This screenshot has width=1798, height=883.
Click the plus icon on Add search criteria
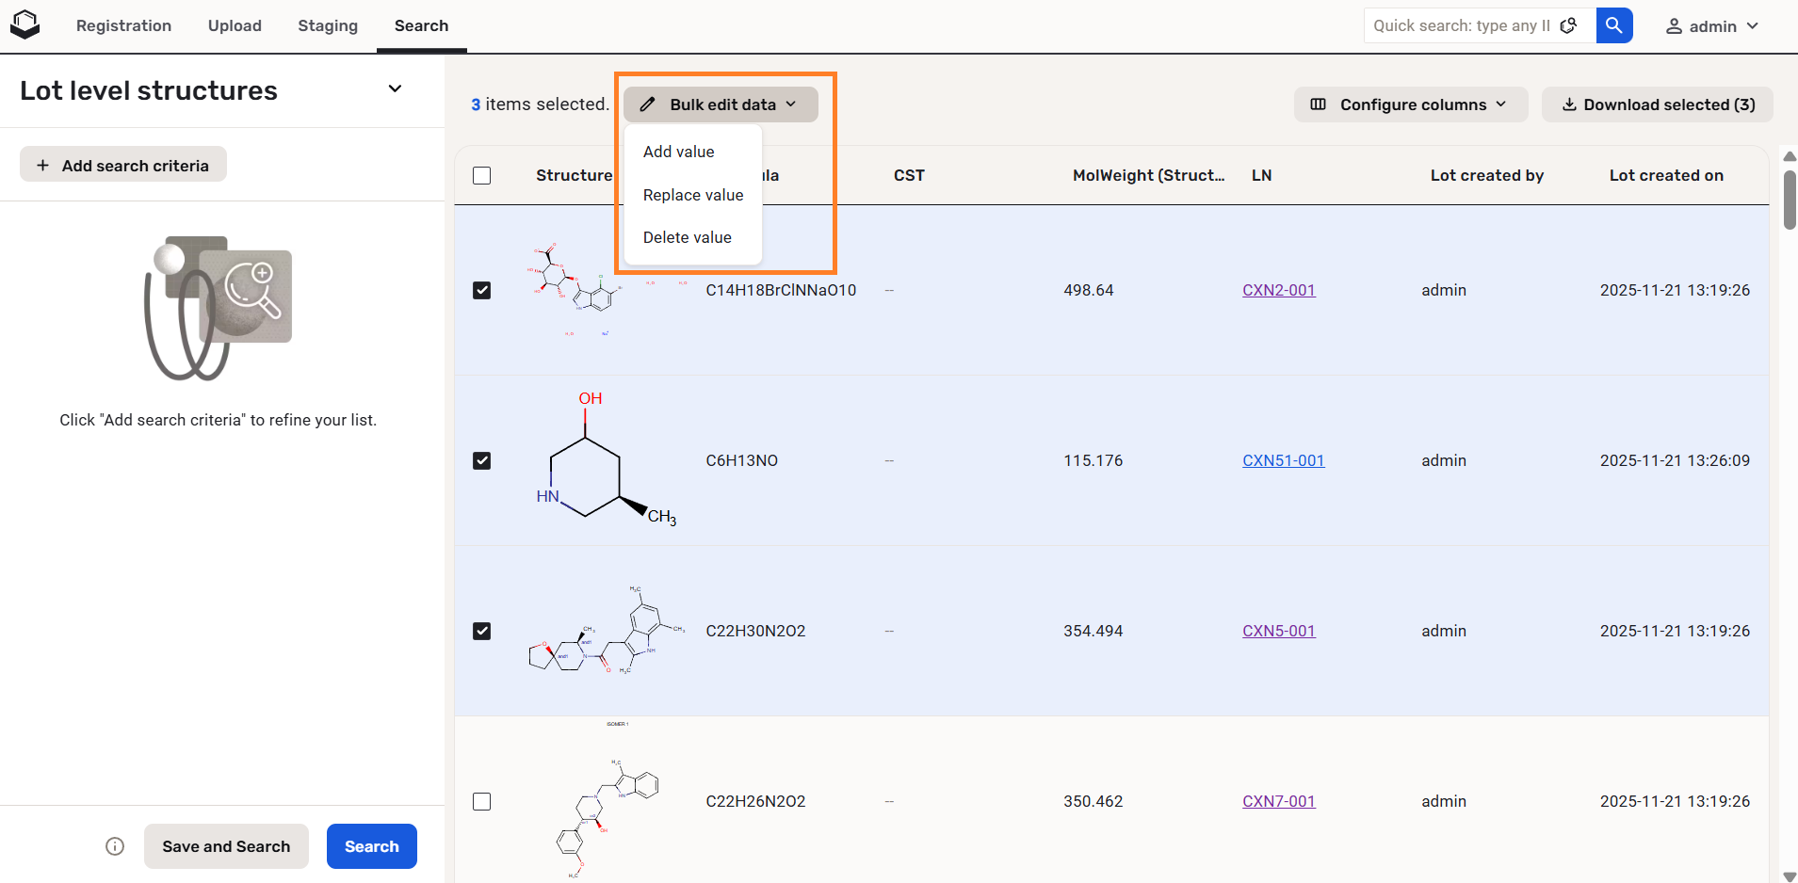pyautogui.click(x=42, y=166)
